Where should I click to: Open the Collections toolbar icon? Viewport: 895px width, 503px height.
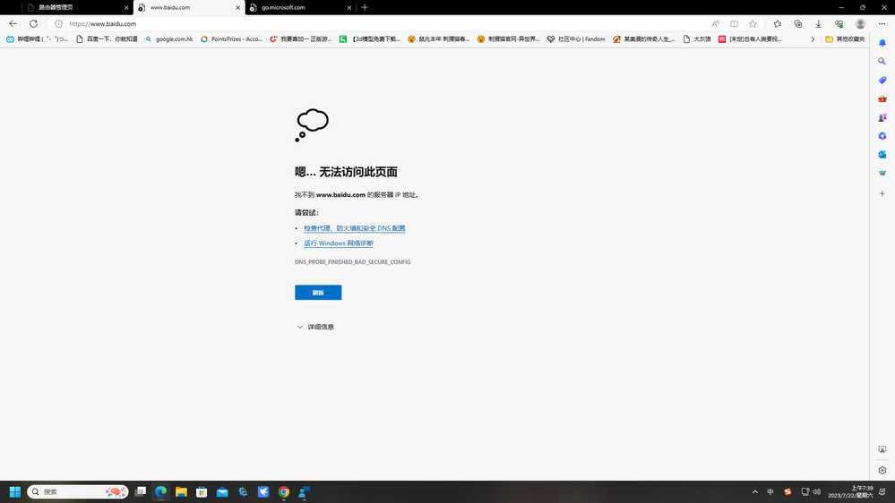pos(798,24)
